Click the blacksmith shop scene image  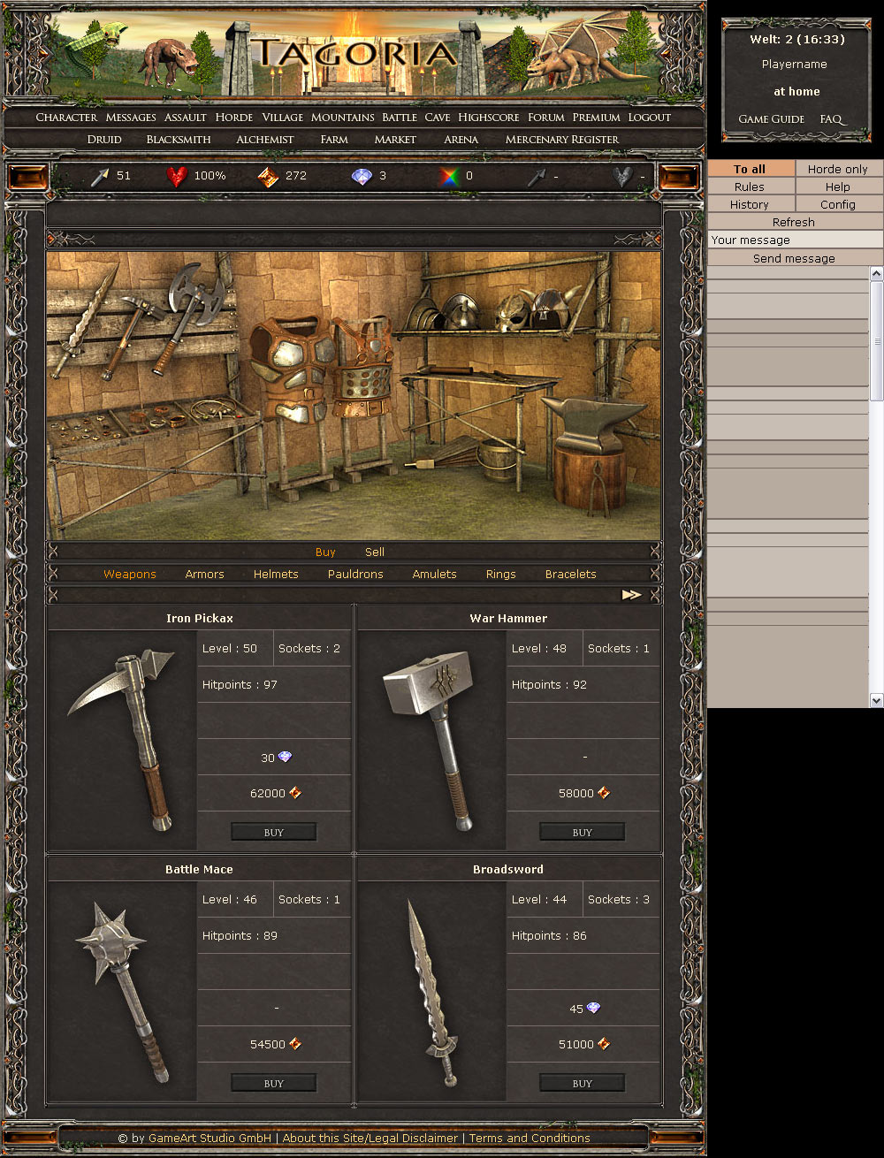point(354,395)
